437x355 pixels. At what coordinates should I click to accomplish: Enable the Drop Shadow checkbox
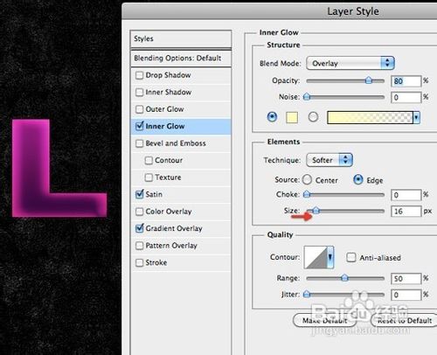(x=139, y=75)
